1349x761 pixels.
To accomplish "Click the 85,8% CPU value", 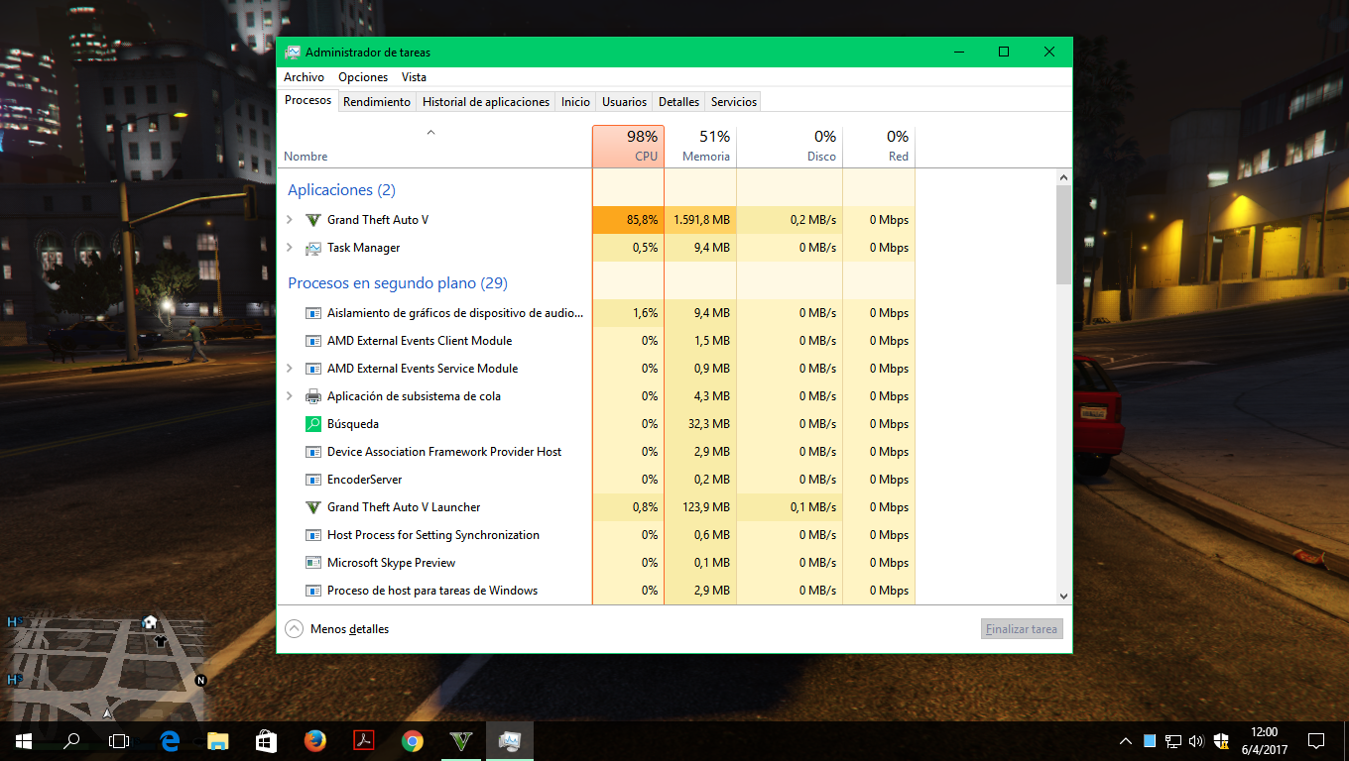I will click(643, 220).
